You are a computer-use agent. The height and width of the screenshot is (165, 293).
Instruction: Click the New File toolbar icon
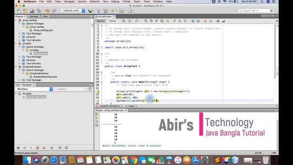(x=19, y=11)
